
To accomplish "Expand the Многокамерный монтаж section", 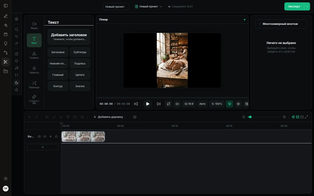I will (x=281, y=24).
